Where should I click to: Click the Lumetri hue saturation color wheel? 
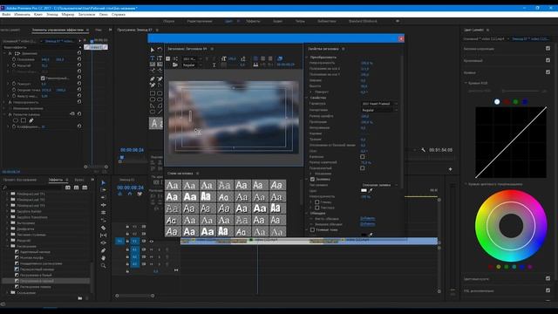[511, 226]
